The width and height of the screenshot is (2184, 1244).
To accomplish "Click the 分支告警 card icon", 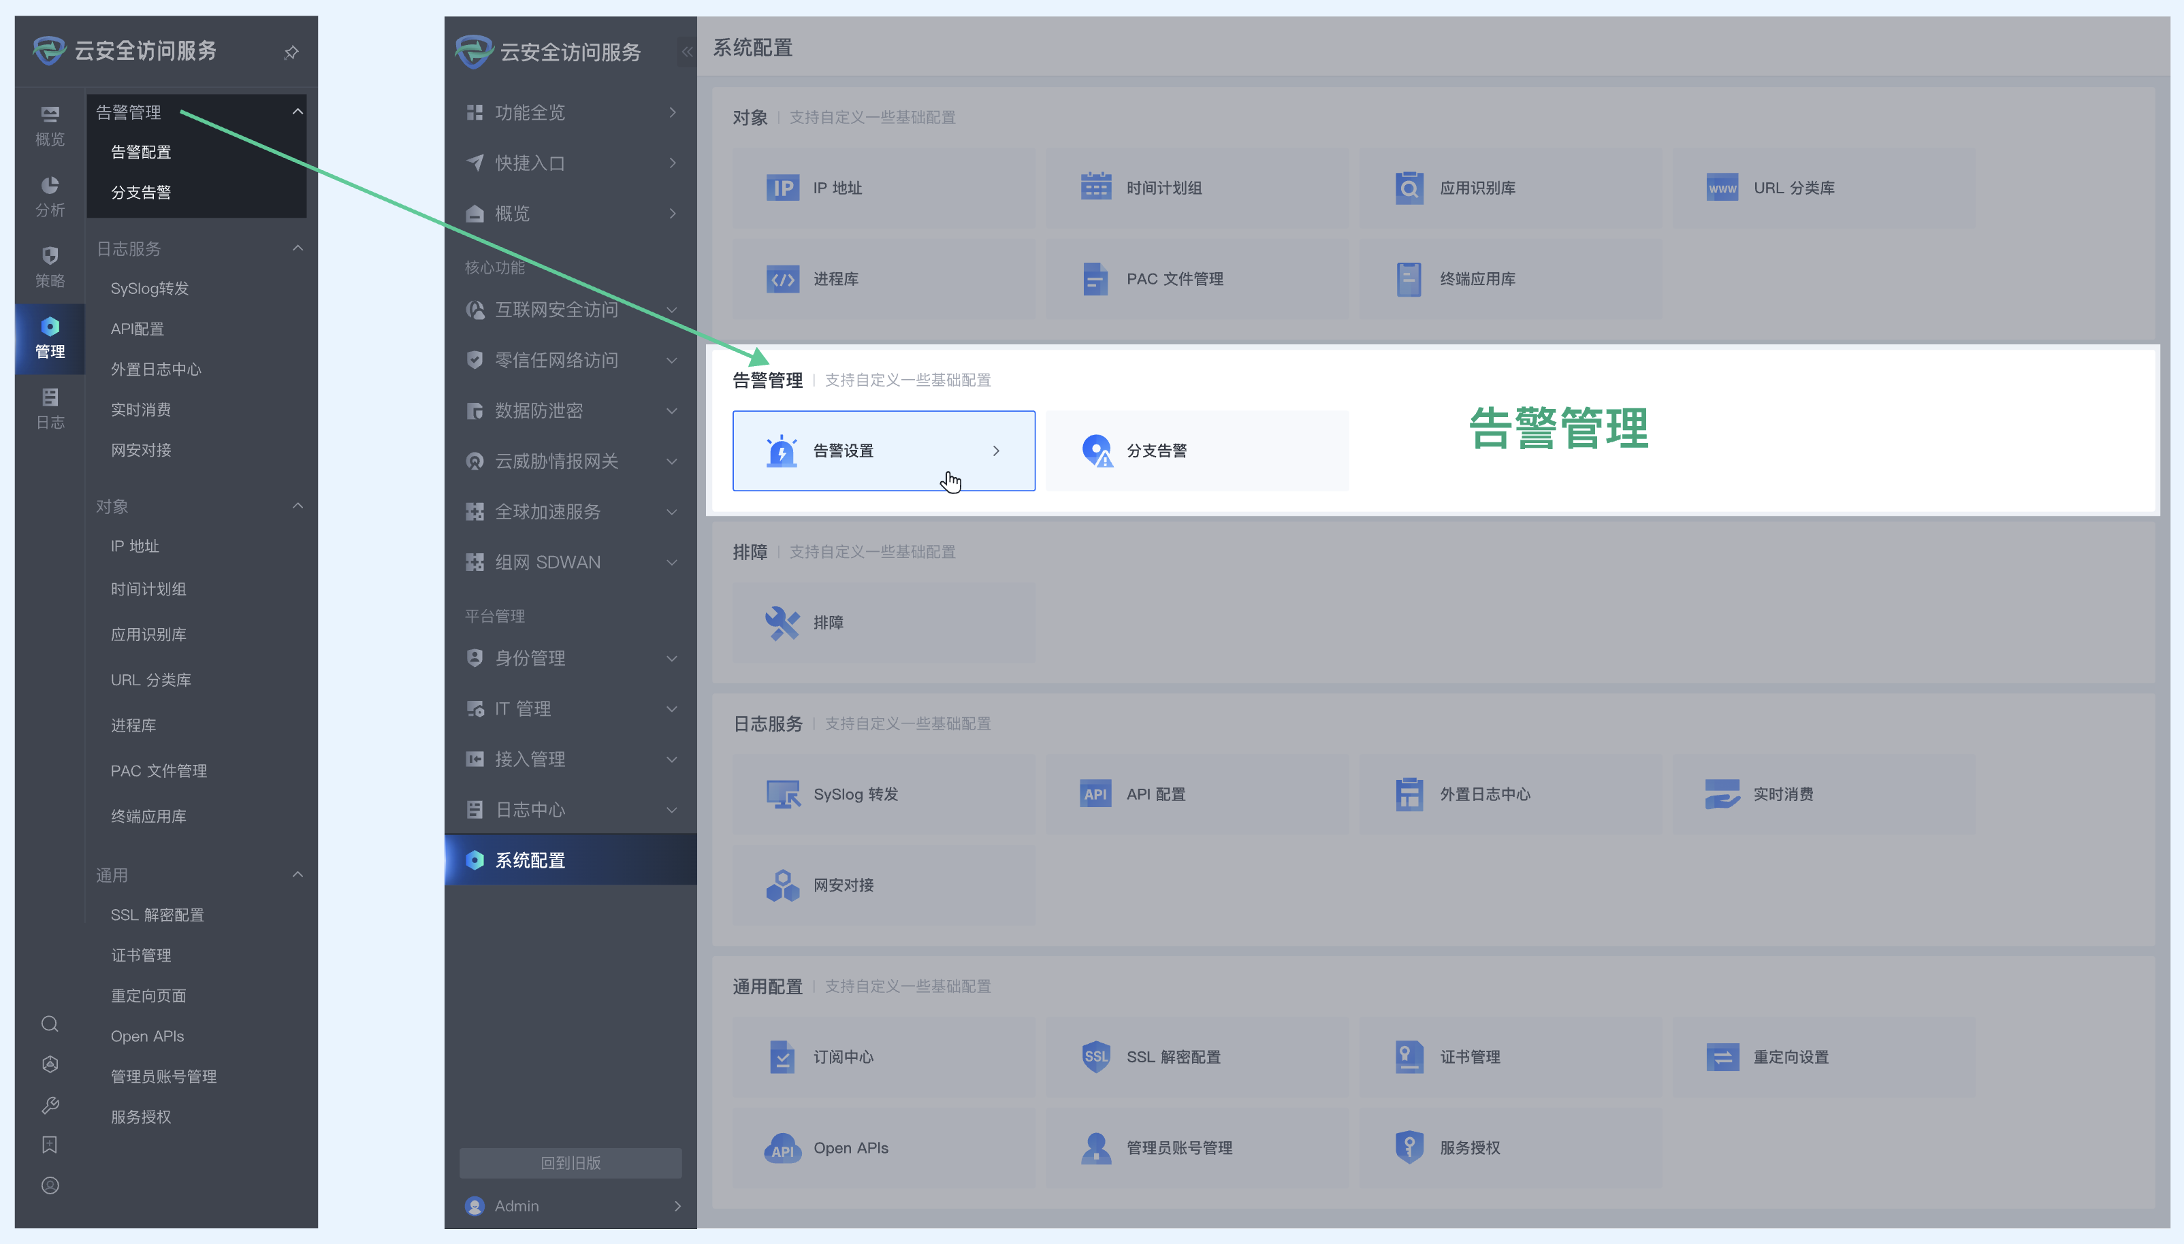I will pyautogui.click(x=1096, y=451).
